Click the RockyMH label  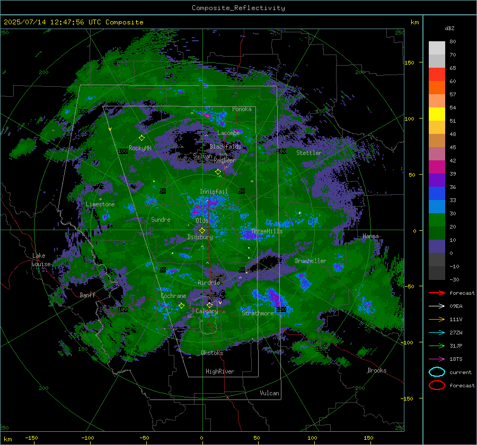[x=140, y=148]
